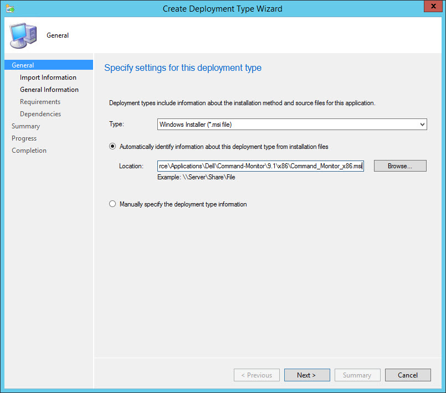Click the computer icon in the header
The width and height of the screenshot is (446, 393).
(23, 35)
